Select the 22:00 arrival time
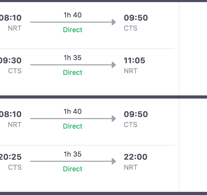The width and height of the screenshot is (207, 195). coord(136,157)
